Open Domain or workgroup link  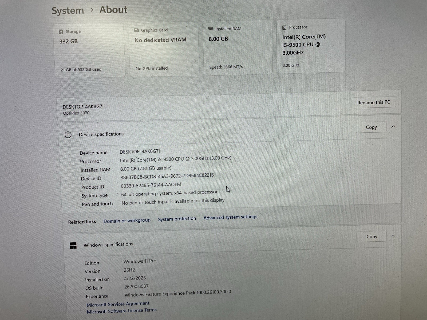(127, 221)
